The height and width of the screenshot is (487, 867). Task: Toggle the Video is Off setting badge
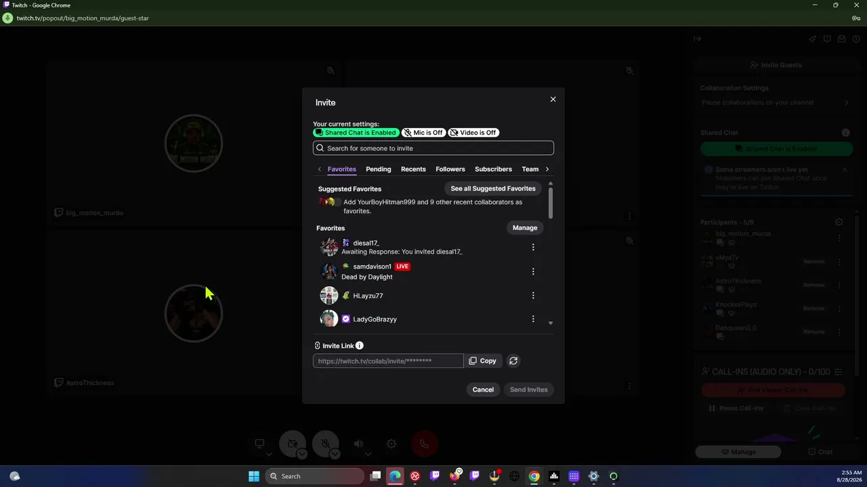tap(473, 133)
